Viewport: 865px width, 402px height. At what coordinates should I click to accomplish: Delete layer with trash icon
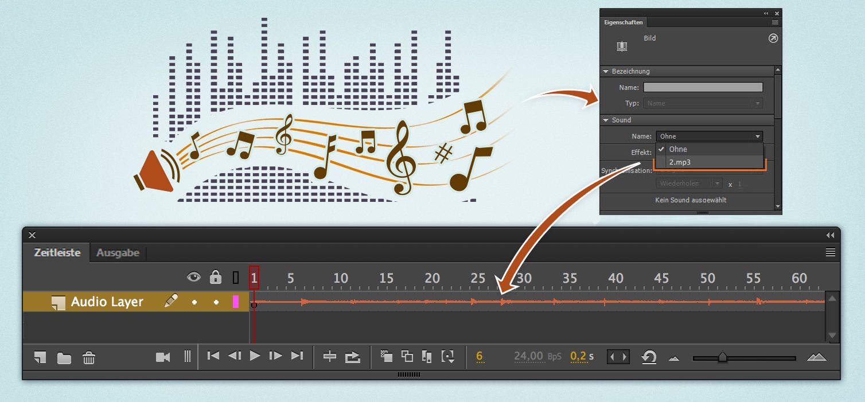89,358
